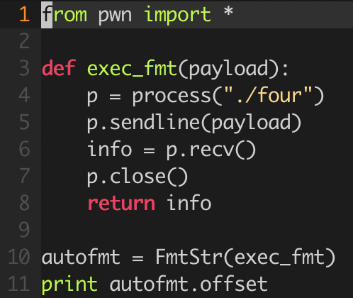
Task: Click 'FmtStr' on line 10
Action: click(189, 257)
